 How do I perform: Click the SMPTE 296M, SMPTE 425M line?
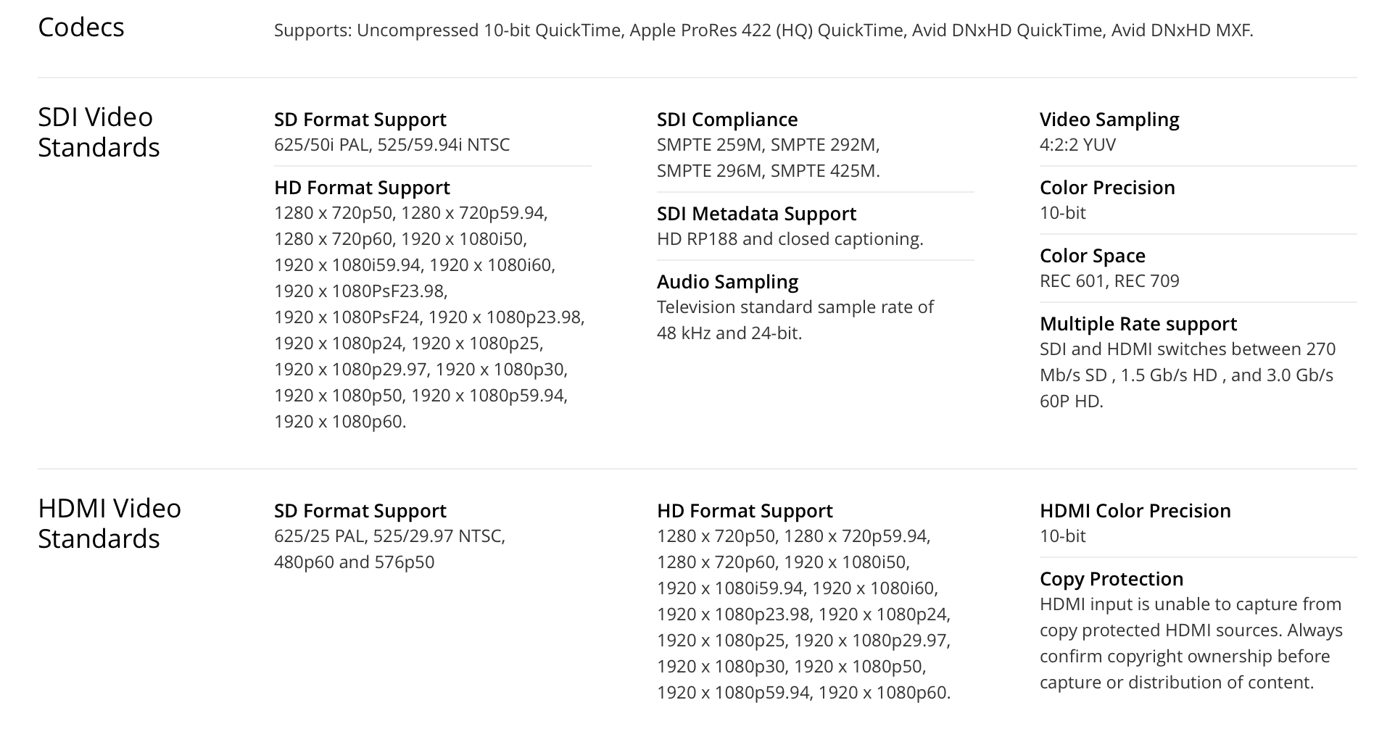coord(768,171)
